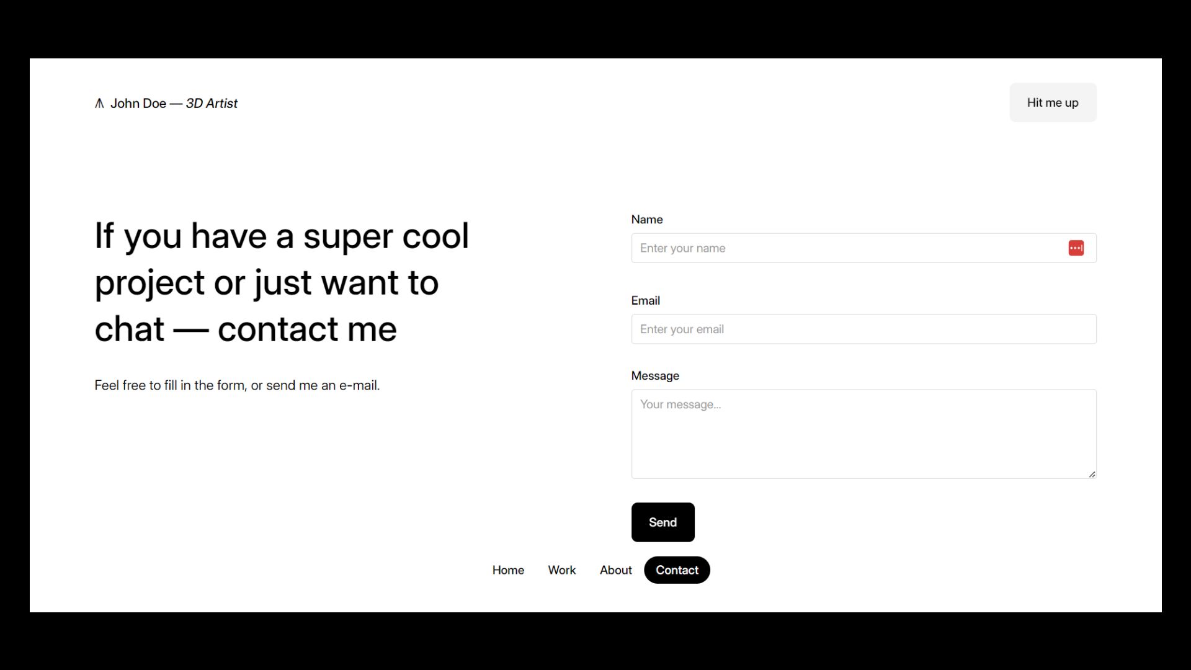
Task: Select the active Contact pill in navigation
Action: click(x=676, y=569)
